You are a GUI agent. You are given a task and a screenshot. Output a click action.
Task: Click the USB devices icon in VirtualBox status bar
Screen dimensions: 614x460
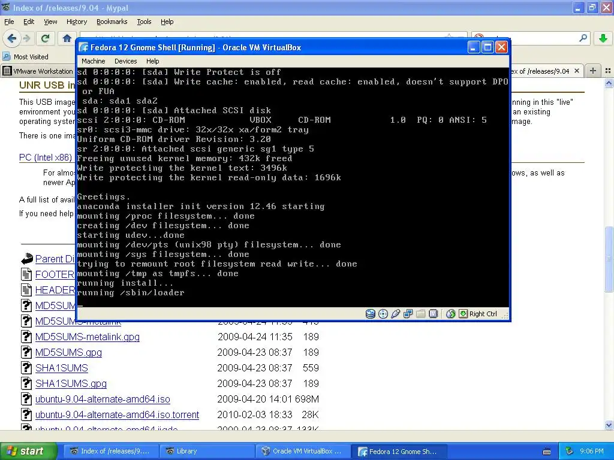[396, 314]
